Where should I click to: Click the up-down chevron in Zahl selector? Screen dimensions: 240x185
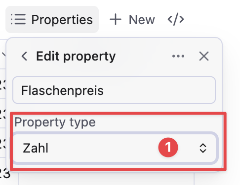pyautogui.click(x=203, y=148)
